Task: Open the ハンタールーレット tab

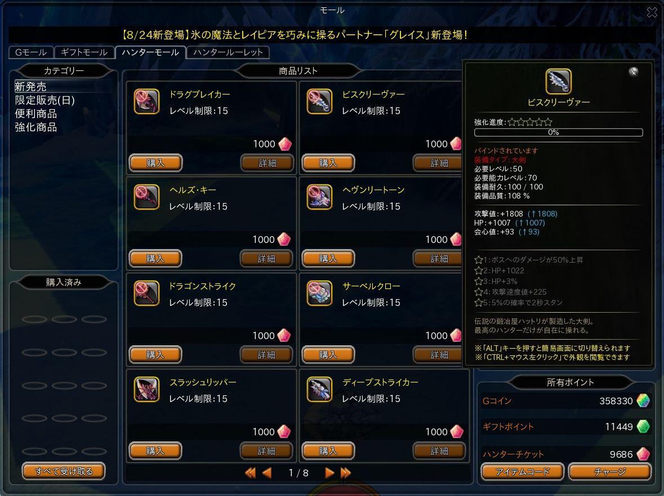Action: coord(228,52)
